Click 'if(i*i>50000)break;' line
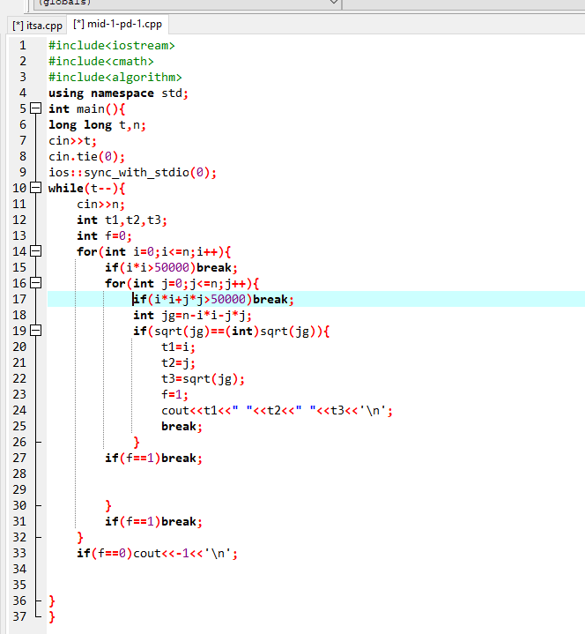 (x=171, y=268)
